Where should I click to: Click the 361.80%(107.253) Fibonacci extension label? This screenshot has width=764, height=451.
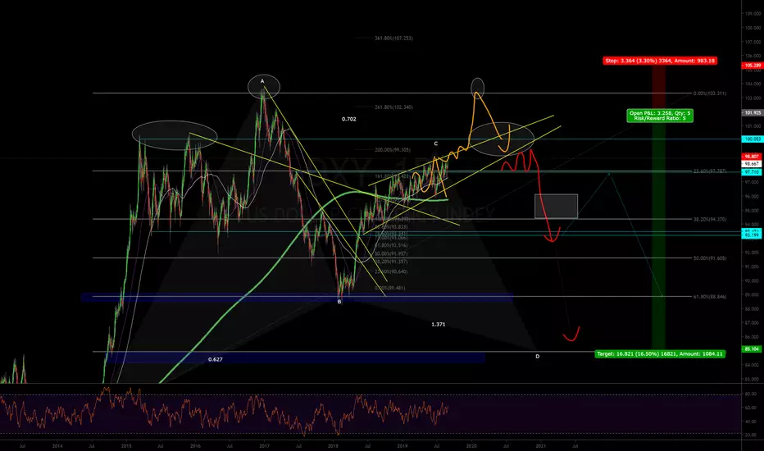(393, 38)
